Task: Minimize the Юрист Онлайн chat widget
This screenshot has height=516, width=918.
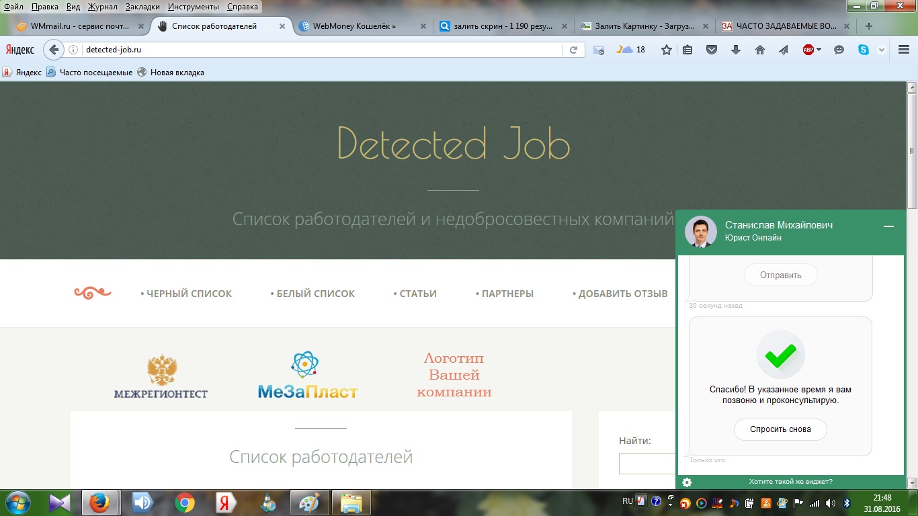Action: point(889,227)
